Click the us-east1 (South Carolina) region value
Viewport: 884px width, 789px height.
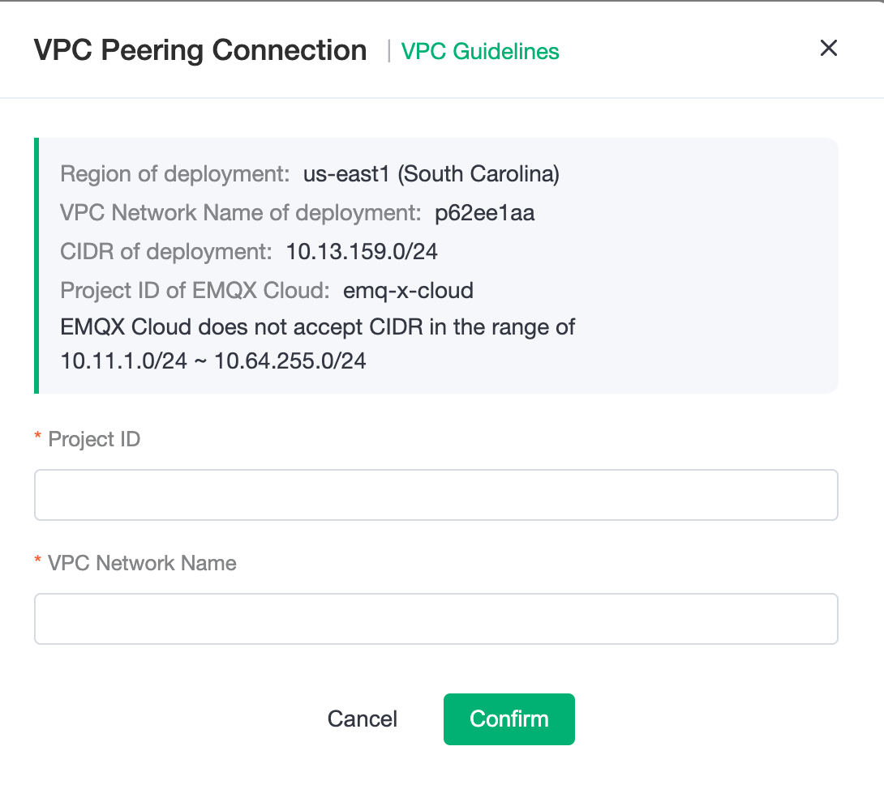coord(431,174)
